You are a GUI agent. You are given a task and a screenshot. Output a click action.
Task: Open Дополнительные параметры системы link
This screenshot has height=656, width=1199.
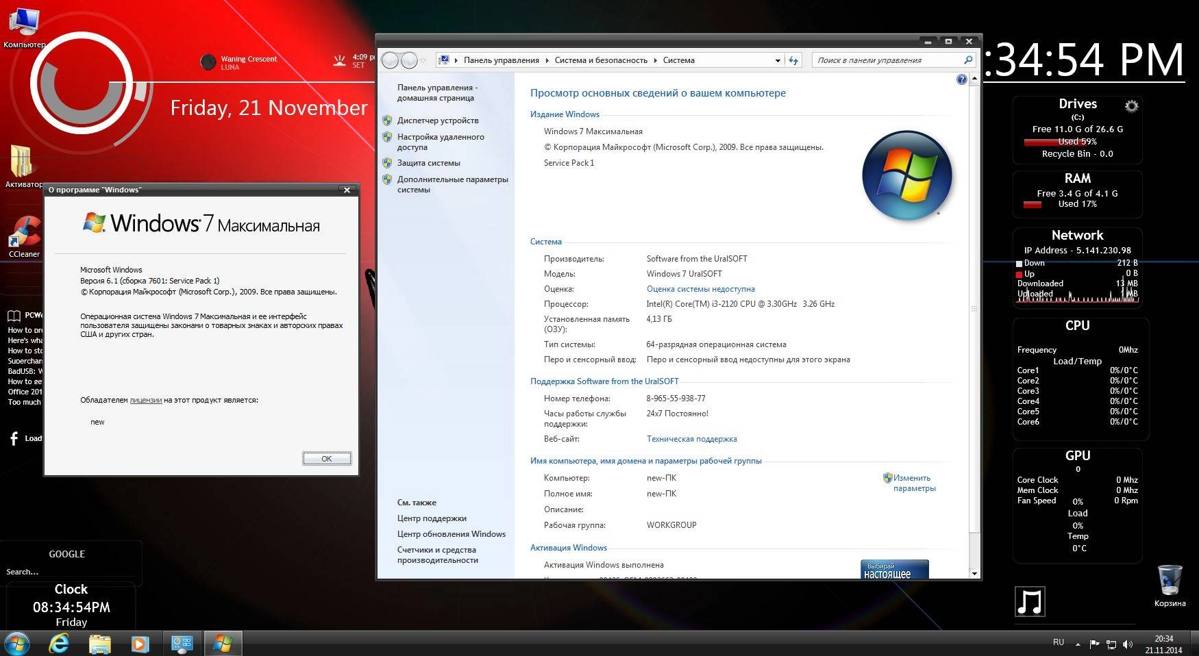coord(453,184)
